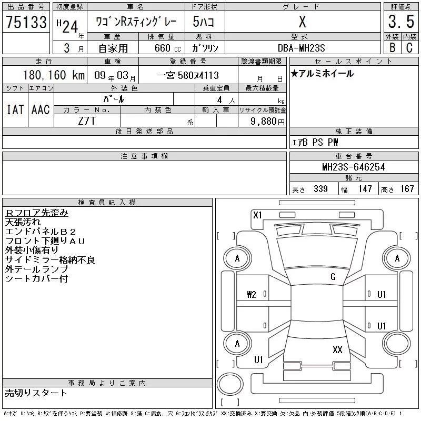Click 譲渡書類期限 header label

262,62
